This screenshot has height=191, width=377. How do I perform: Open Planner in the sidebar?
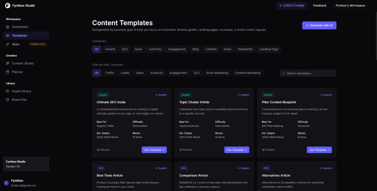tap(26, 72)
